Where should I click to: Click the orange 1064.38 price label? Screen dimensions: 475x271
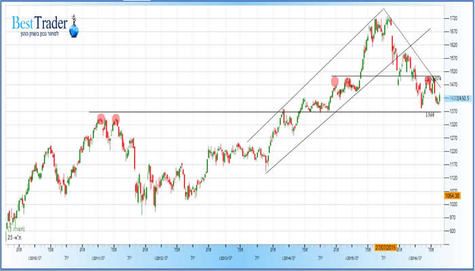click(453, 196)
